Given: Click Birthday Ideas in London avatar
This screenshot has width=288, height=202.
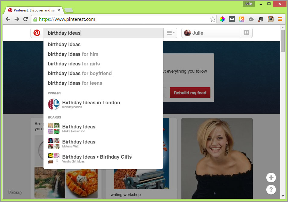Looking at the screenshot, I should tap(54, 104).
